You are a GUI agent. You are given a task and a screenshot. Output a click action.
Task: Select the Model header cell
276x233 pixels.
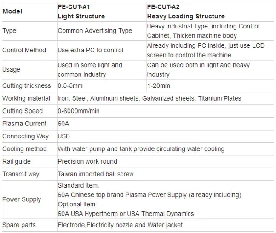[29, 12]
